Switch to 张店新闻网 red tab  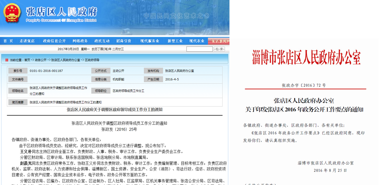pos(219,41)
